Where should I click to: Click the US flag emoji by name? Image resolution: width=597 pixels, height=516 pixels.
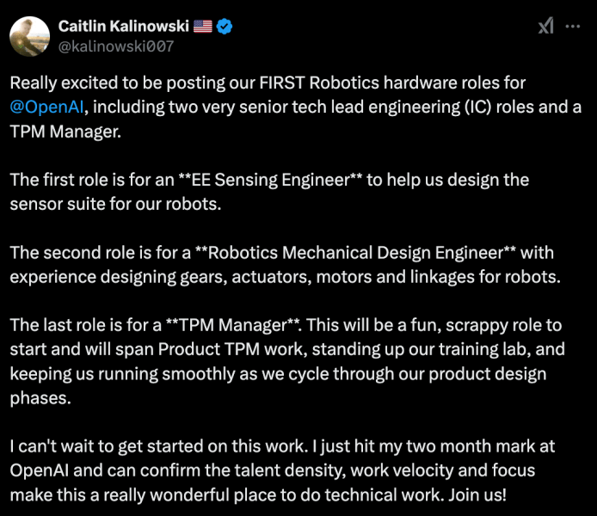[x=202, y=27]
